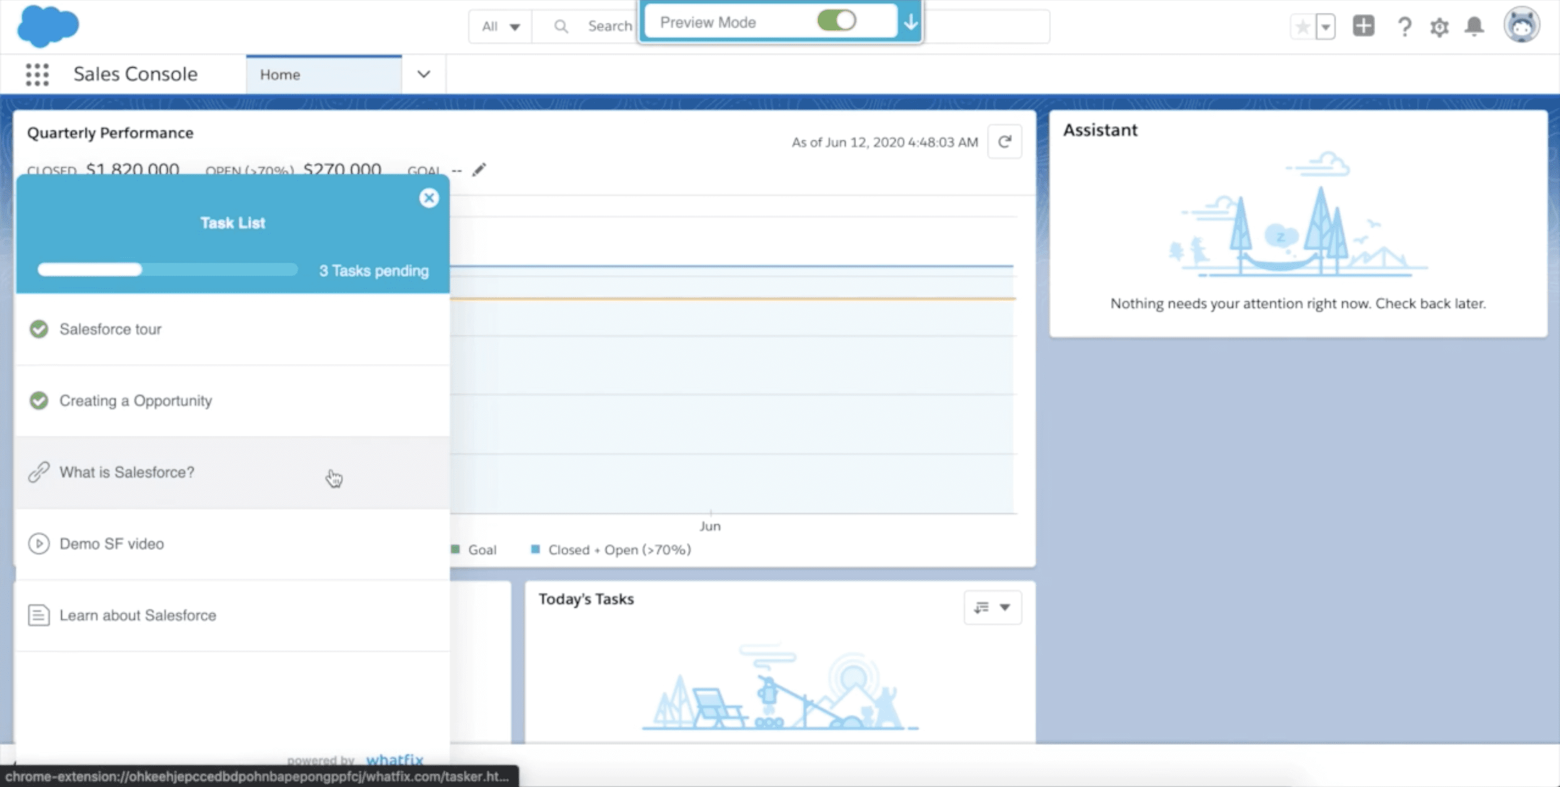Click the Assistant panel heading
Screen dimensions: 1560x787
click(1100, 130)
